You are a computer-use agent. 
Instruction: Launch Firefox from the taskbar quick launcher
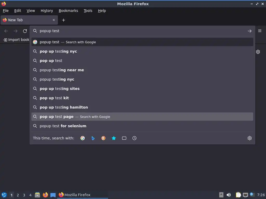(x=45, y=195)
